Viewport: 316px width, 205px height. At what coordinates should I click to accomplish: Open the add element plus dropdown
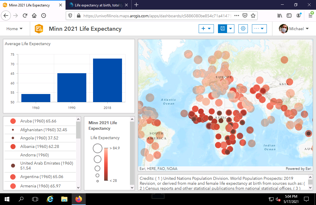coord(206,29)
